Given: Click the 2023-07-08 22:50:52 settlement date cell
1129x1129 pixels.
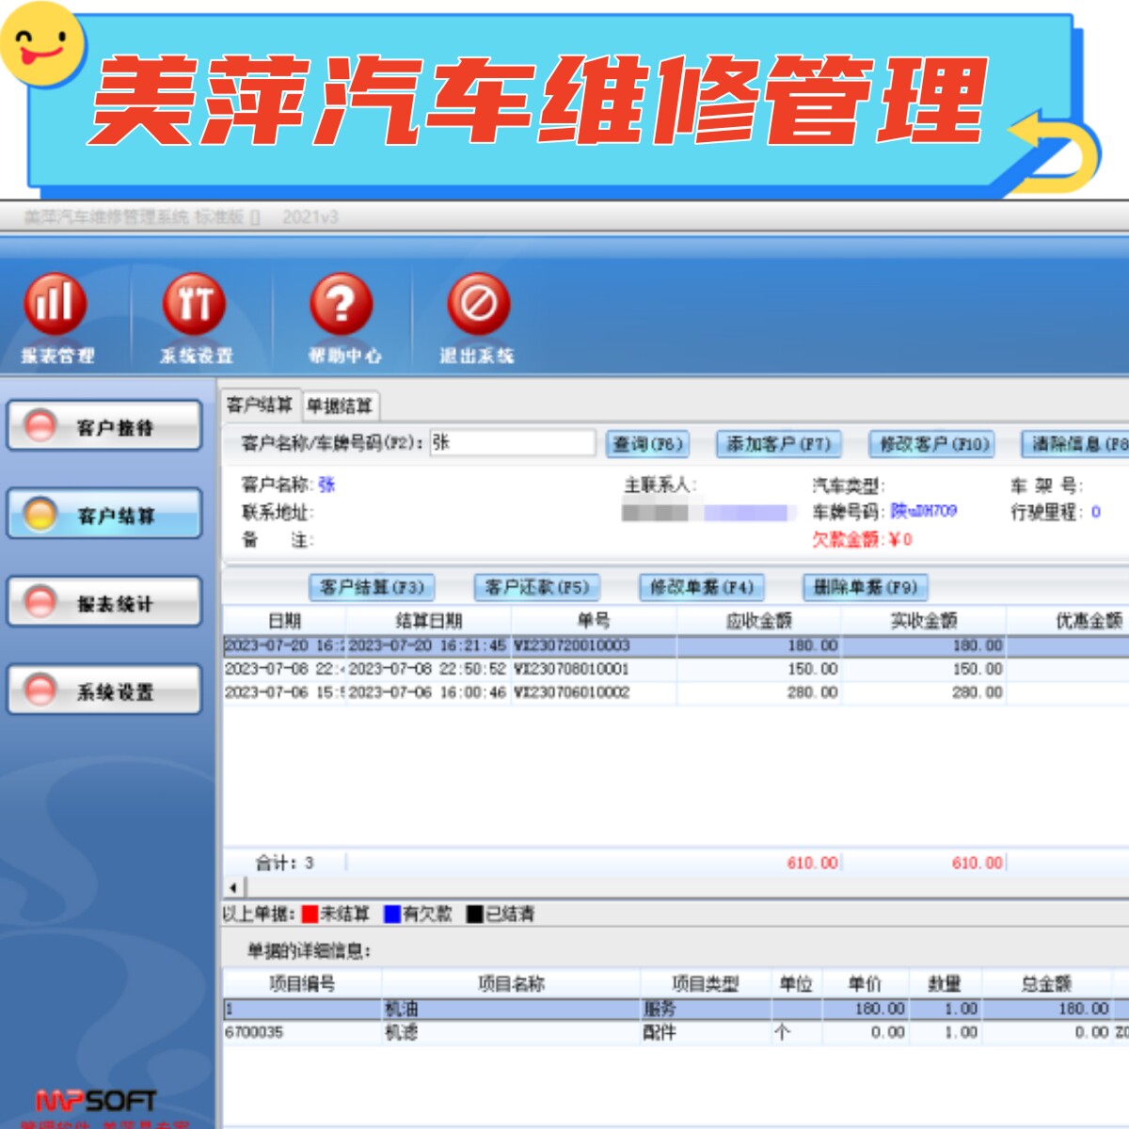Looking at the screenshot, I should pos(428,669).
